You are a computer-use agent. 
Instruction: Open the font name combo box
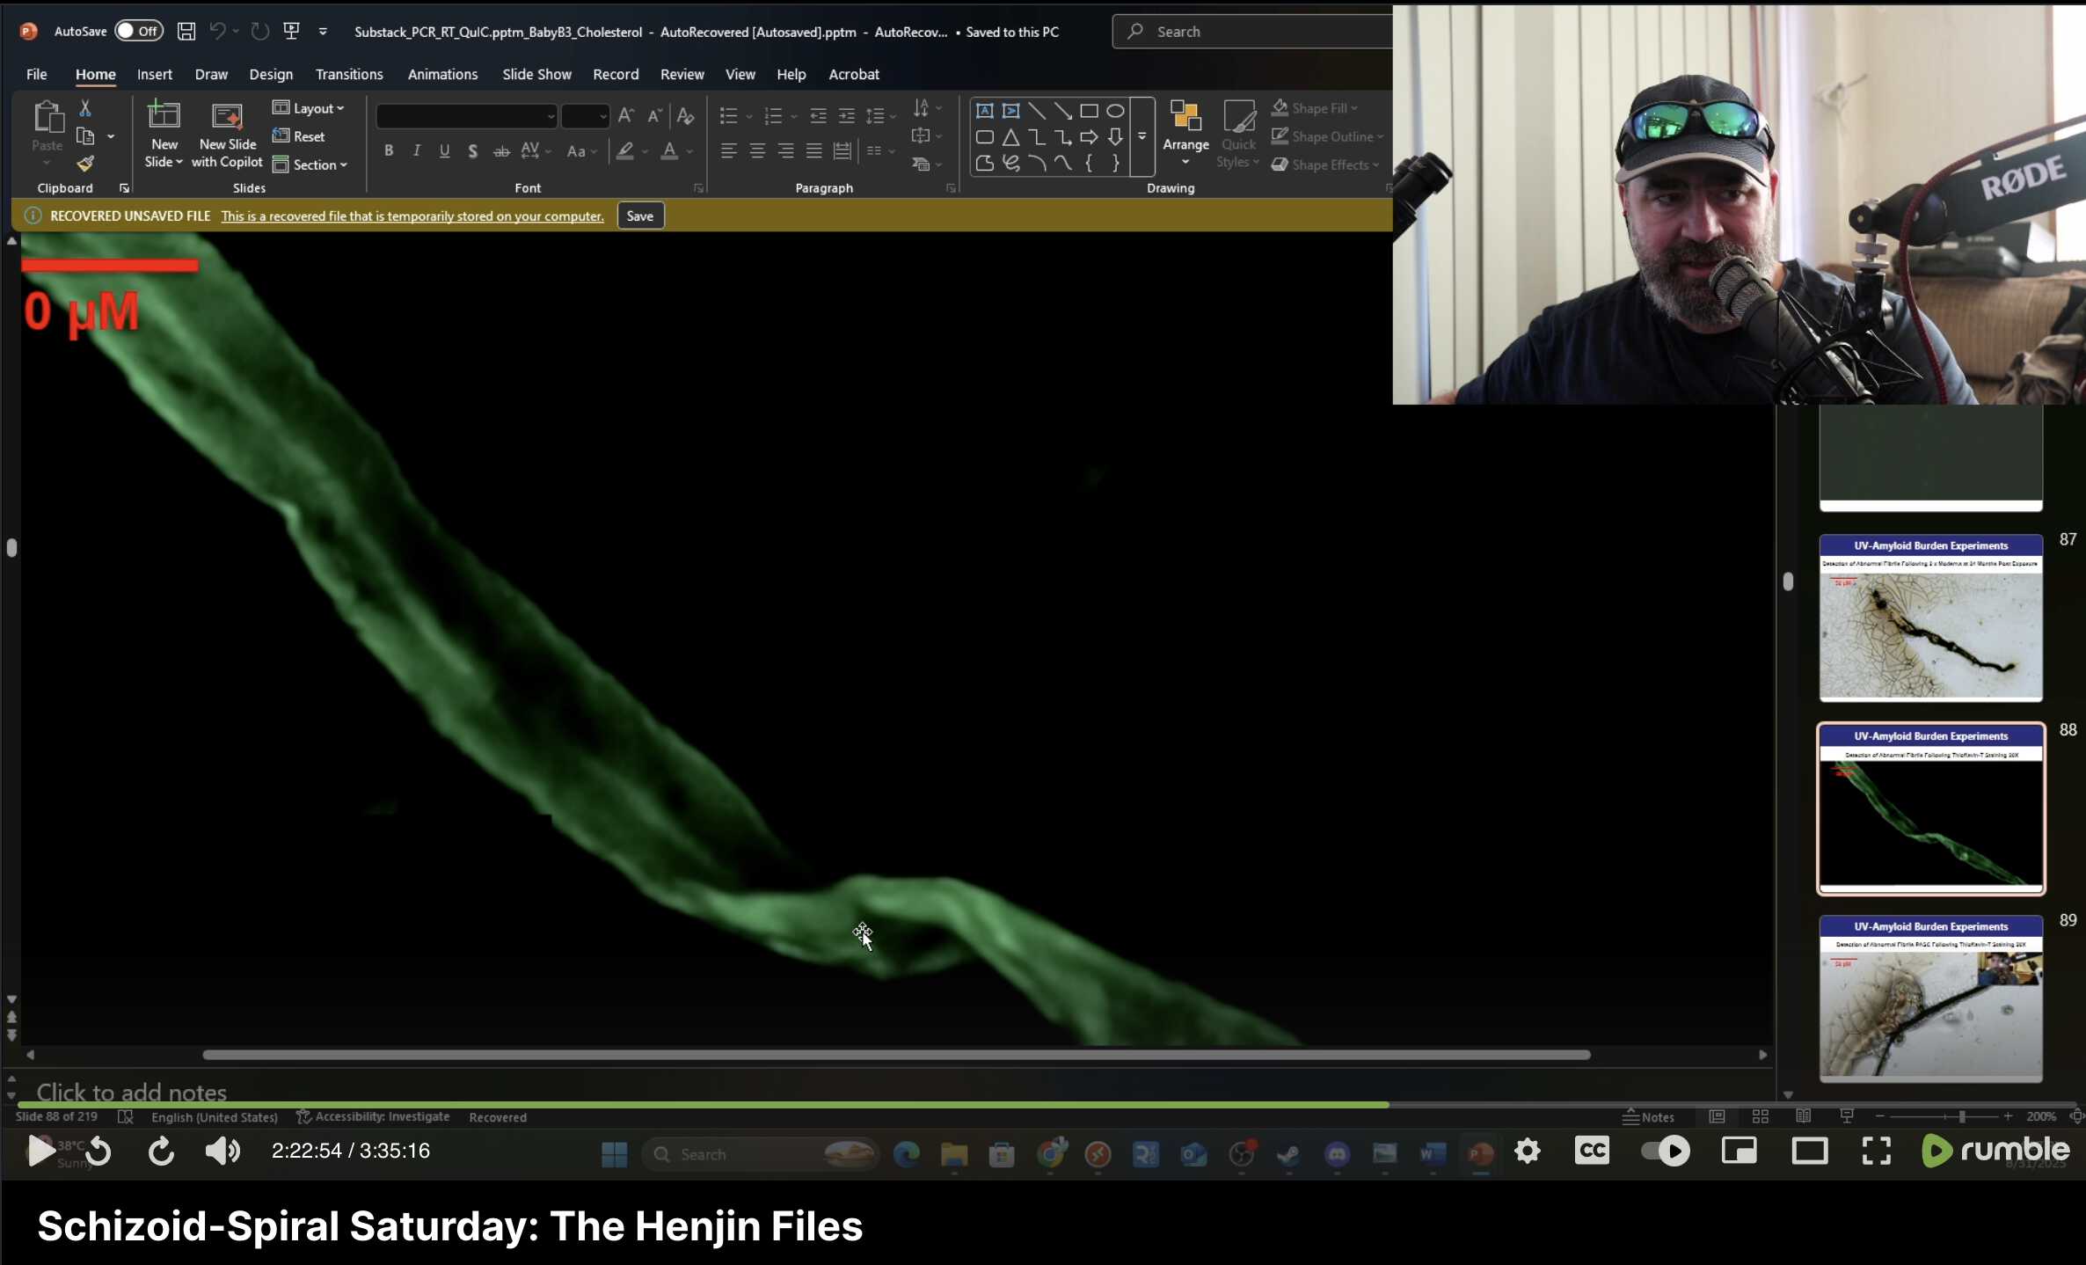click(x=467, y=115)
